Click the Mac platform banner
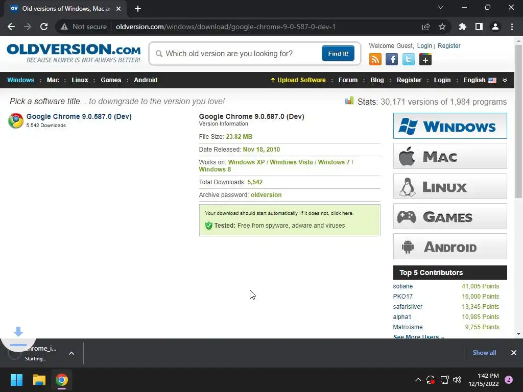The width and height of the screenshot is (523, 392). [x=450, y=156]
